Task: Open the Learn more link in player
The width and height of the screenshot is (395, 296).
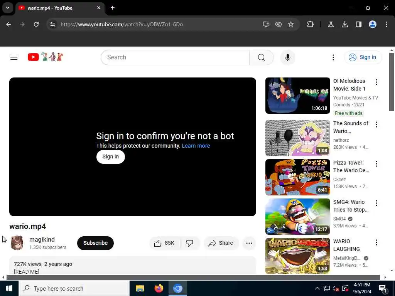Action: (196, 146)
